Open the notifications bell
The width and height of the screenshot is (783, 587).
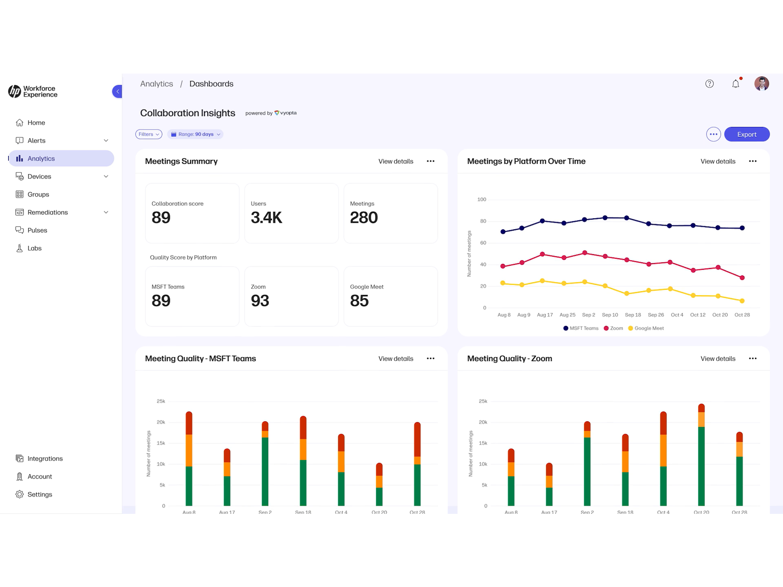click(736, 84)
